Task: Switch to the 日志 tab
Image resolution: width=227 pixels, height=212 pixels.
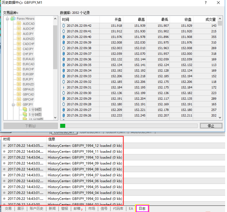Action: coord(142,209)
